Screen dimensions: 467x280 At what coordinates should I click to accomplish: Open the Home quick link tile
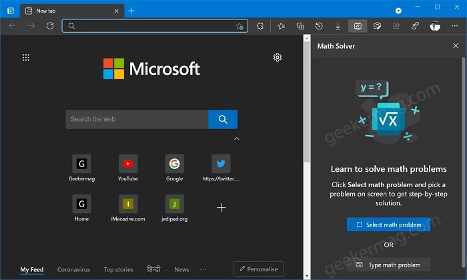[81, 208]
